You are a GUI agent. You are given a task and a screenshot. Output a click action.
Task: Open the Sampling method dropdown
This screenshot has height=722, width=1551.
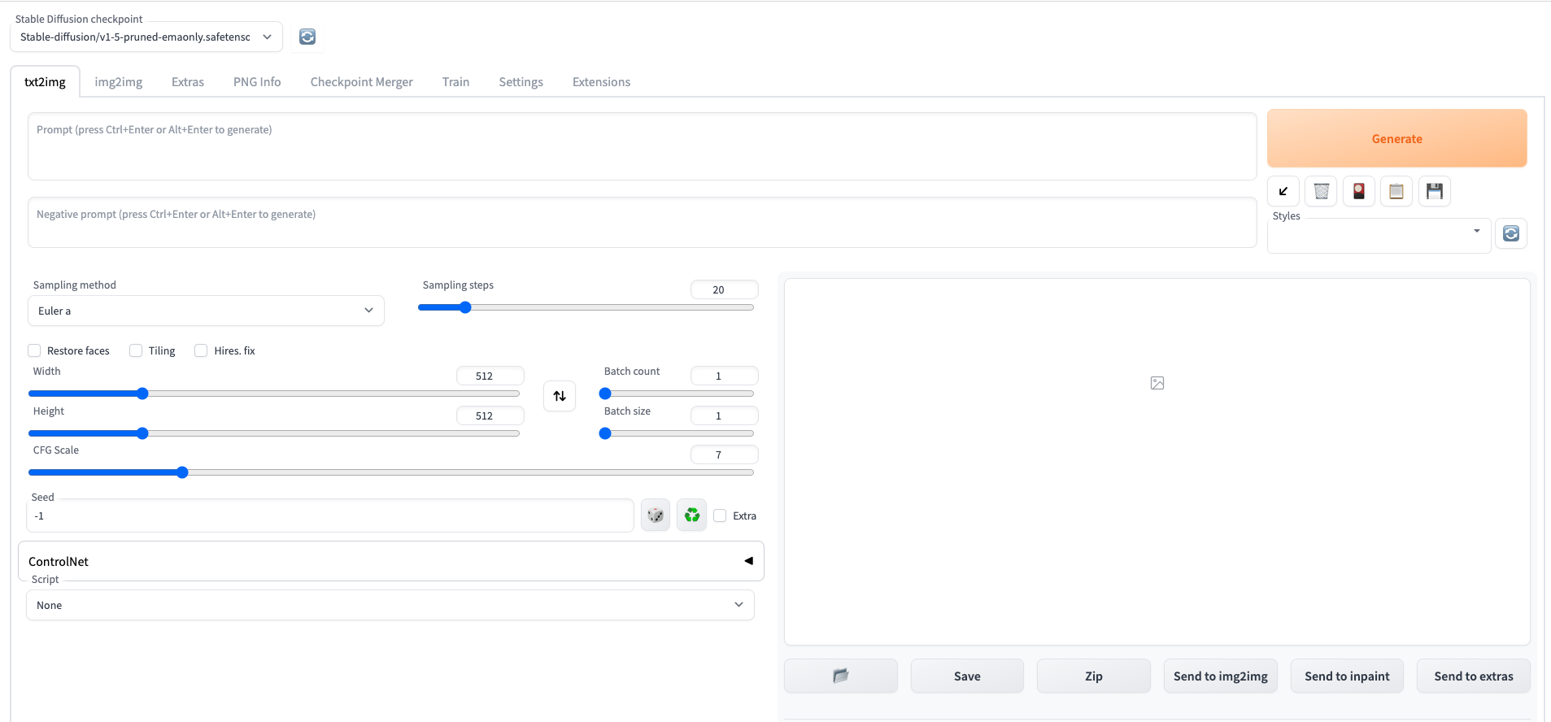click(206, 311)
